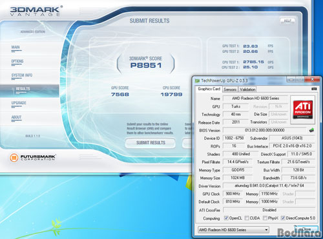
Task: Click the 3DMark score P8951
Action: click(146, 65)
